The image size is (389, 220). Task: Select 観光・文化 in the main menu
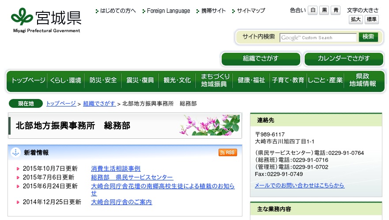tap(177, 81)
